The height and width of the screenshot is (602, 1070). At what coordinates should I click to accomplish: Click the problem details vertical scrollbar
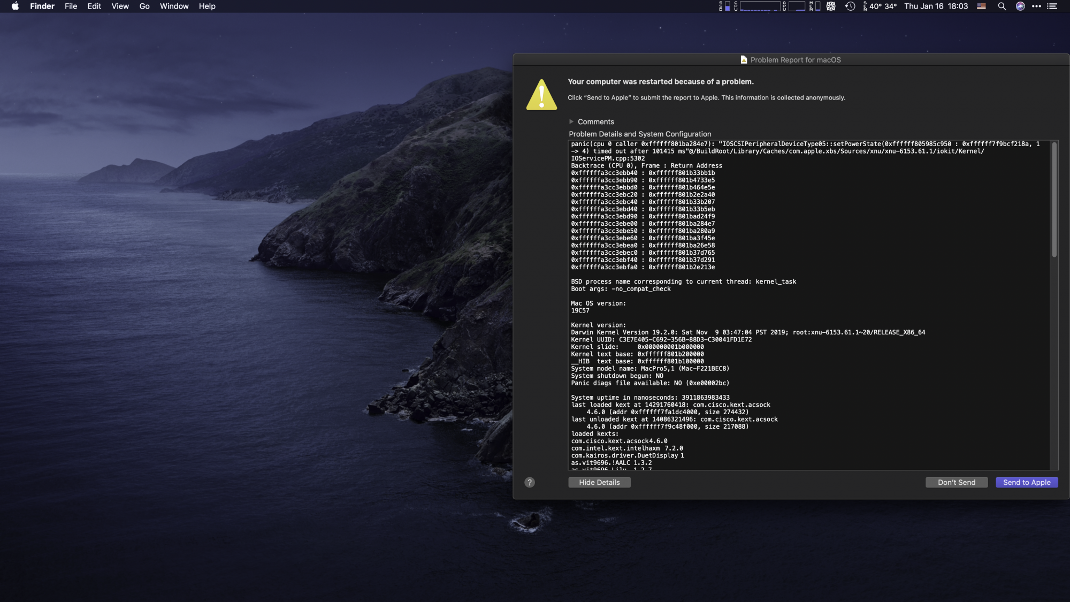coord(1054,199)
